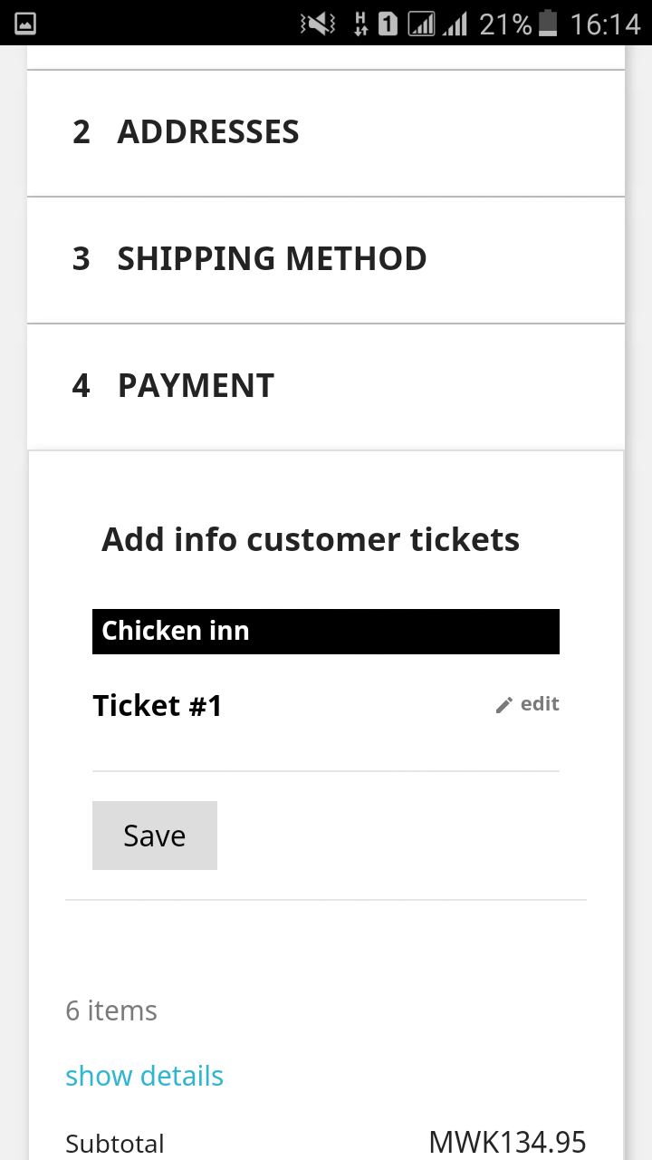This screenshot has height=1160, width=652.
Task: Click the pencil edit icon for Ticket #1
Action: 504,705
